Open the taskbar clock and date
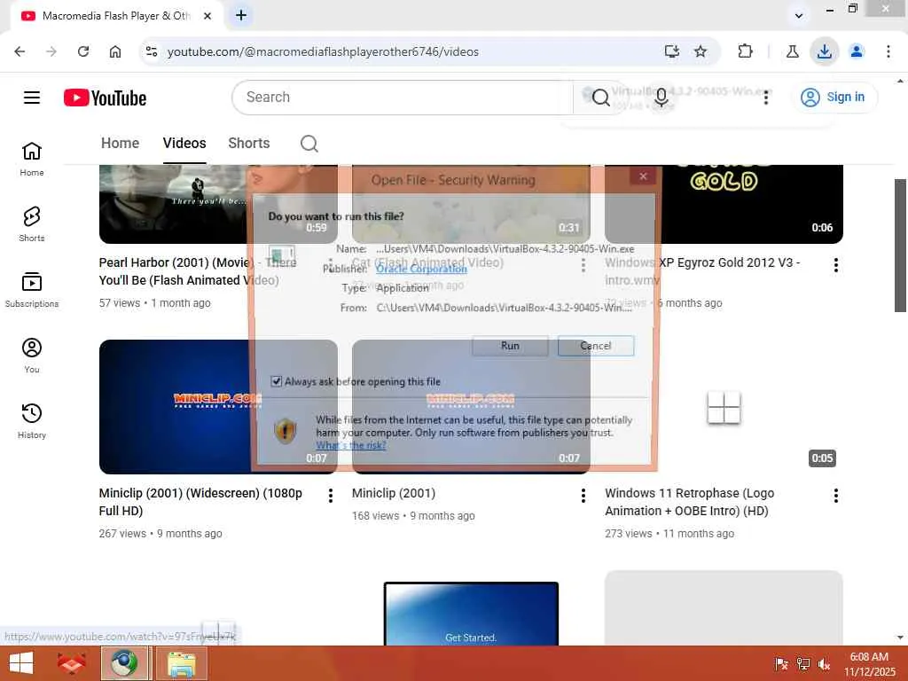 (x=869, y=664)
